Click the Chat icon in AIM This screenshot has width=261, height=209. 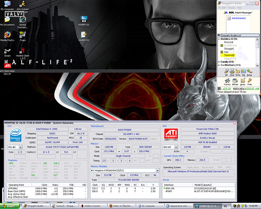[x=232, y=72]
